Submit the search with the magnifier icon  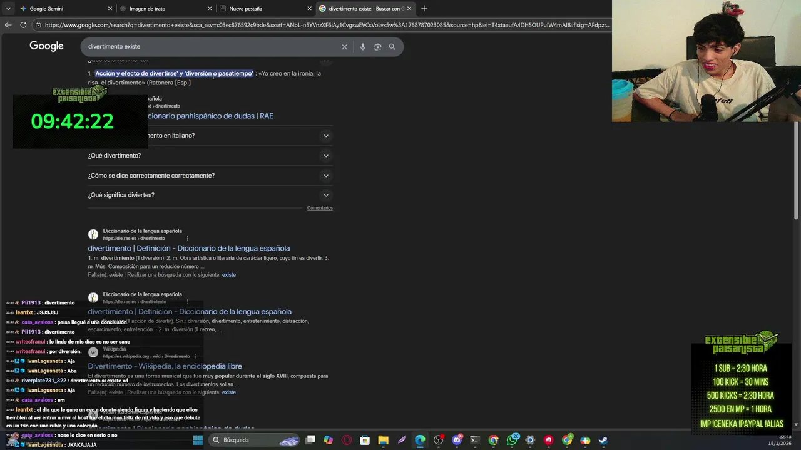392,47
